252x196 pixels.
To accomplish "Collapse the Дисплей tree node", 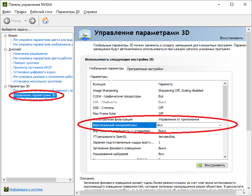I will [5, 49].
